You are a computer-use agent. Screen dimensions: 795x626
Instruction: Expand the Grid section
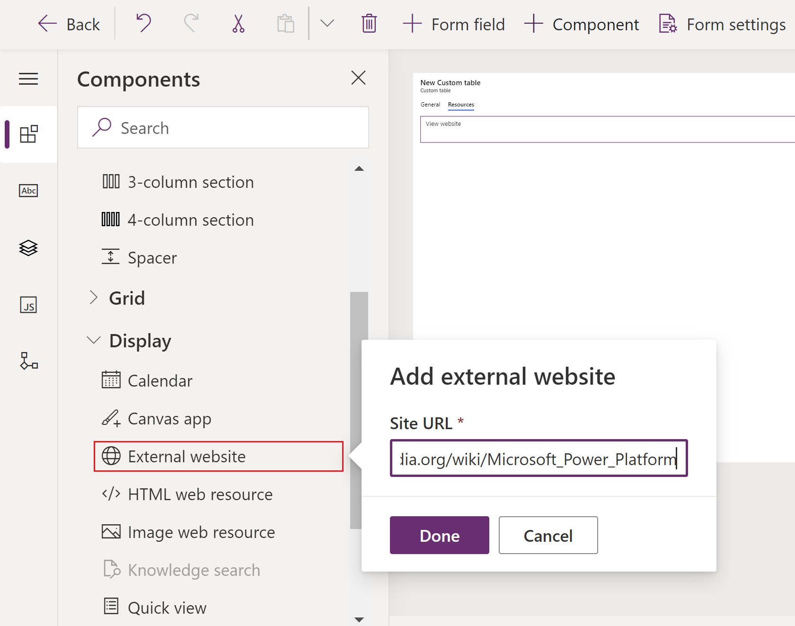(94, 298)
